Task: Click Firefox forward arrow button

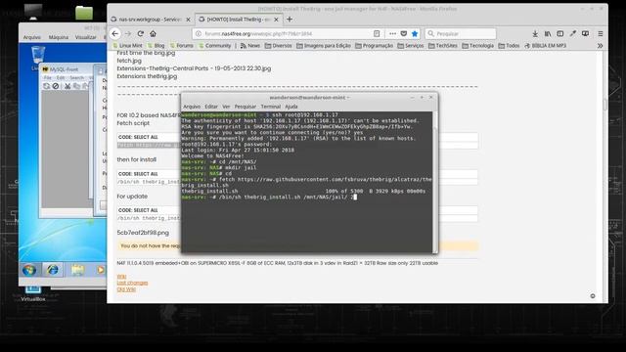Action: coord(128,34)
